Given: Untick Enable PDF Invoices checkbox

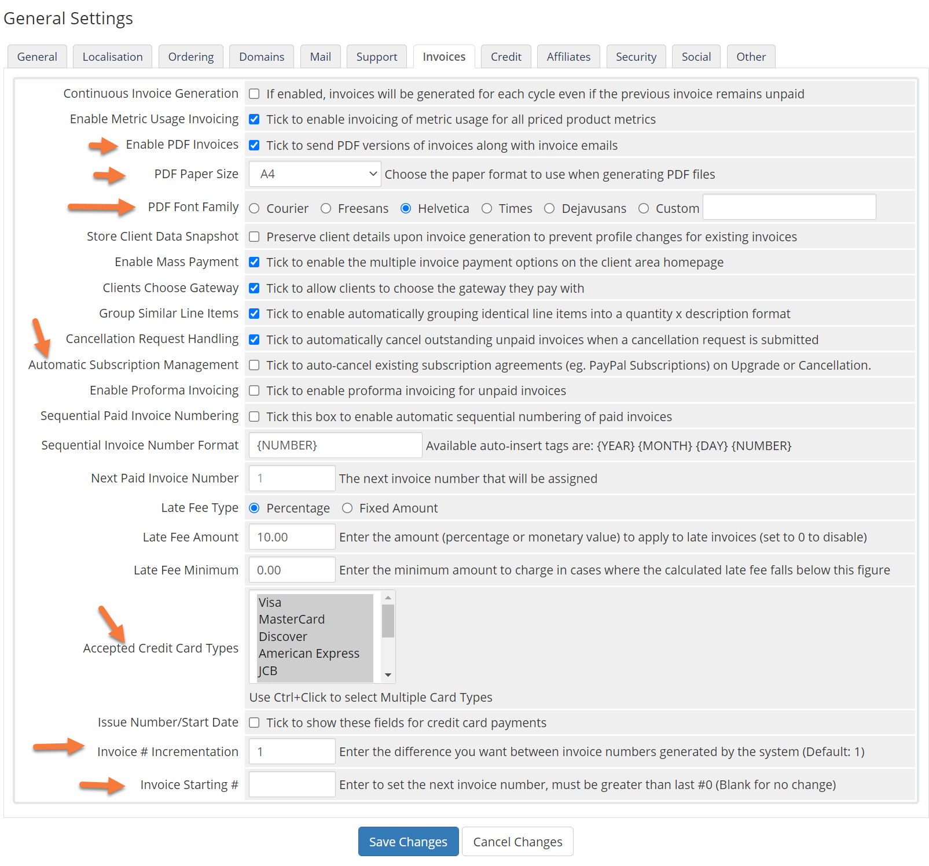Looking at the screenshot, I should 254,145.
